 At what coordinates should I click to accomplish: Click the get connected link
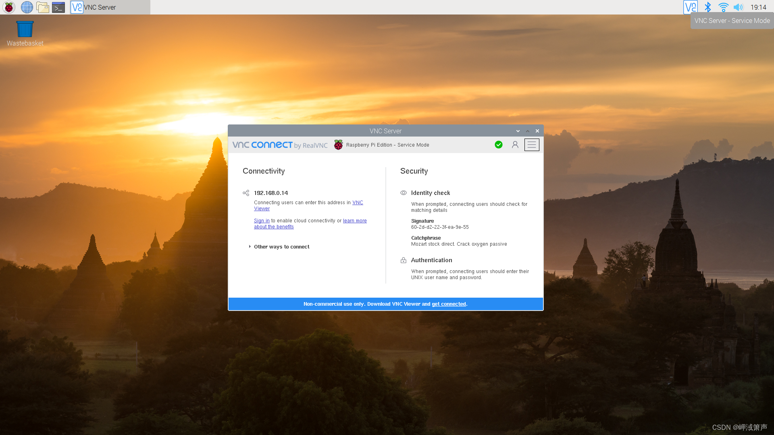(449, 304)
